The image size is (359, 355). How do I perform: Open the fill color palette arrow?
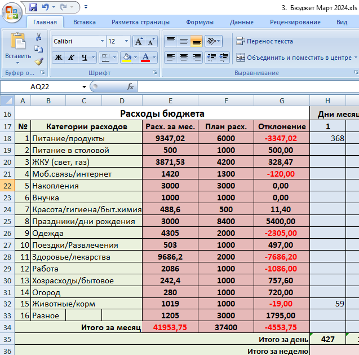point(135,58)
